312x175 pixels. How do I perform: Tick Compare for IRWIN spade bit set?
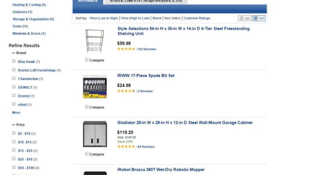click(87, 107)
